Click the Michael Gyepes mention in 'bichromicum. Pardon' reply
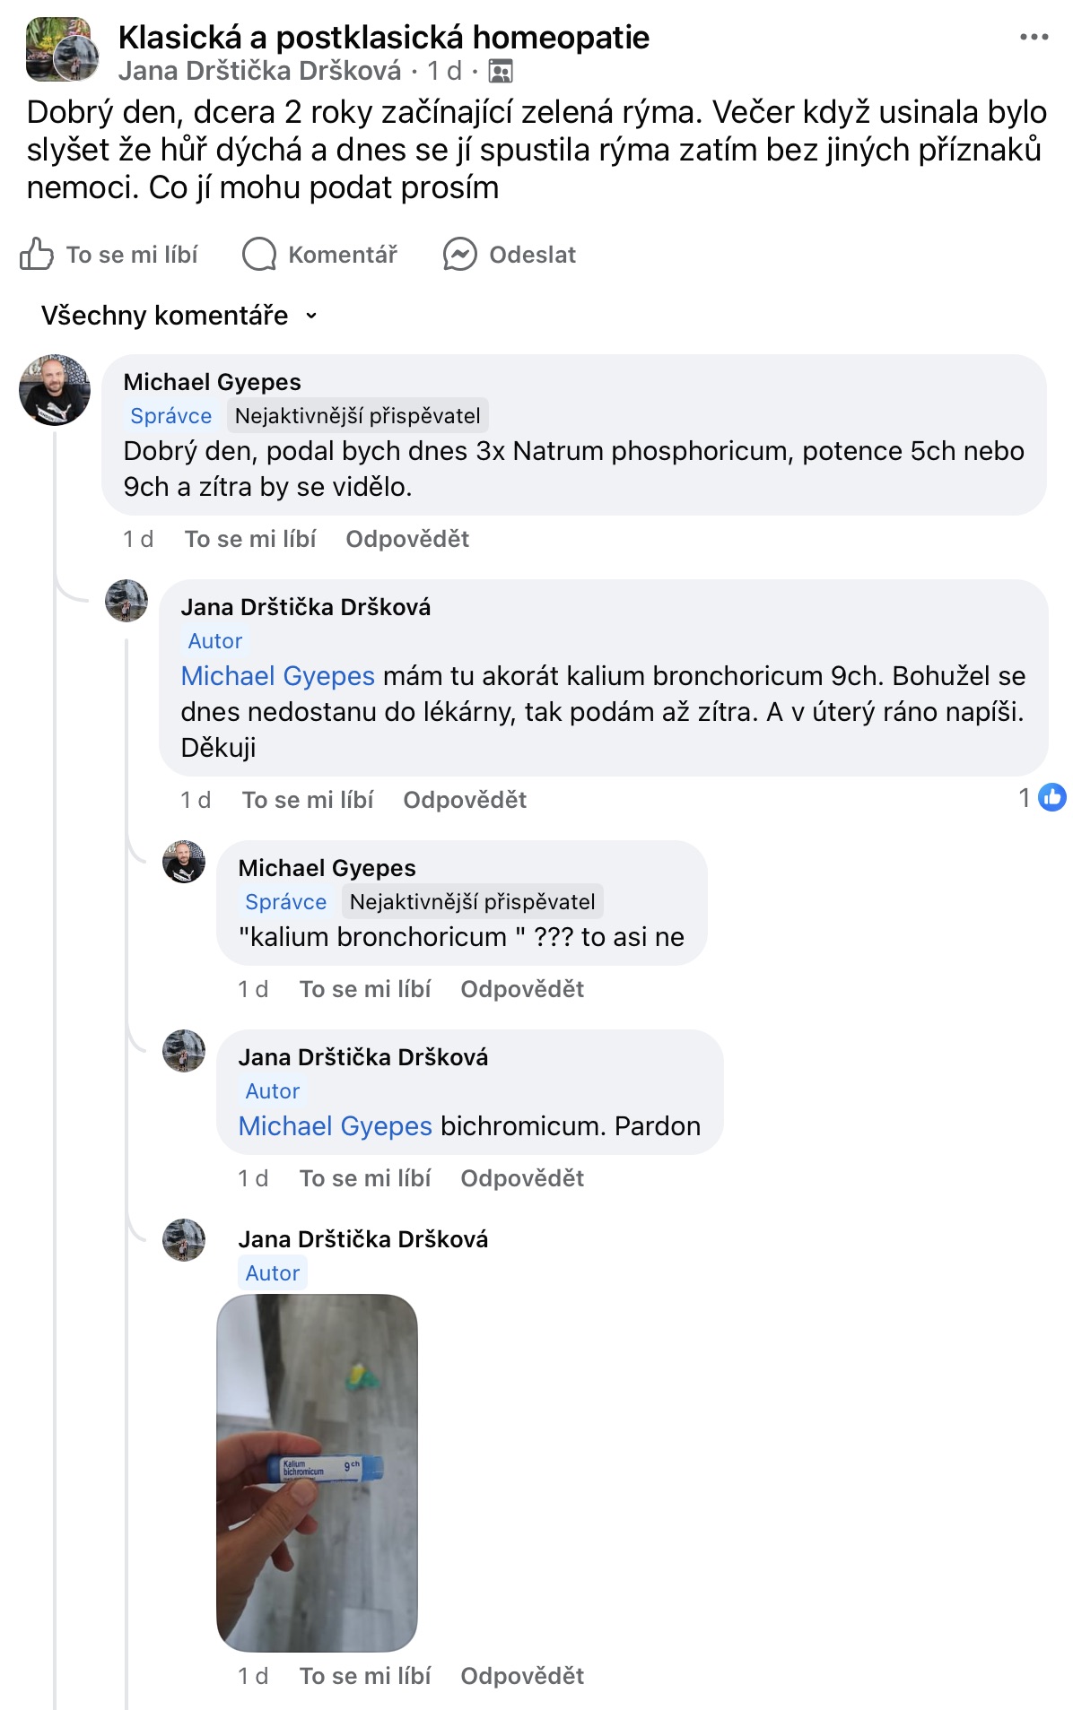The height and width of the screenshot is (1710, 1073). [335, 1126]
